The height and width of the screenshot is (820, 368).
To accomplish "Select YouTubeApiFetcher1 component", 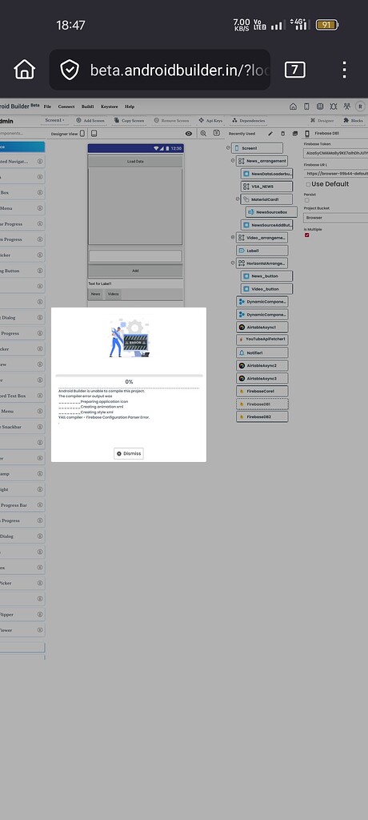I will point(262,340).
